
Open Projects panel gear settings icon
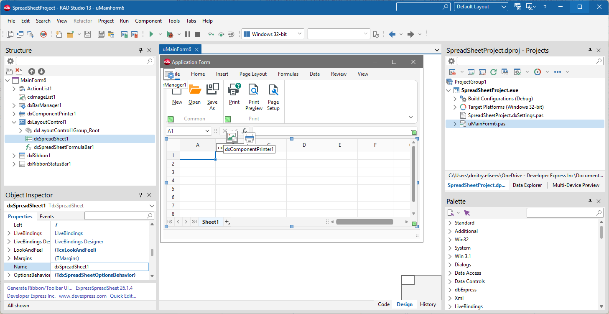pyautogui.click(x=451, y=61)
